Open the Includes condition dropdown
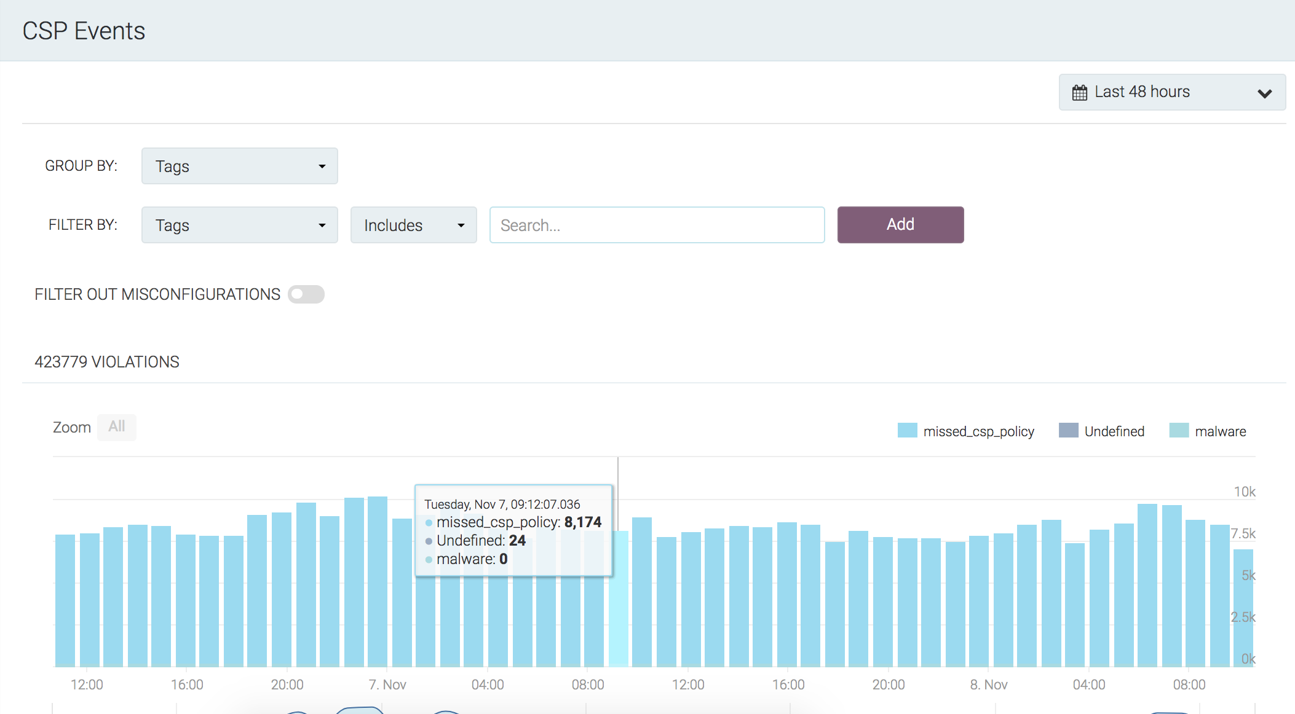The width and height of the screenshot is (1295, 714). point(413,225)
